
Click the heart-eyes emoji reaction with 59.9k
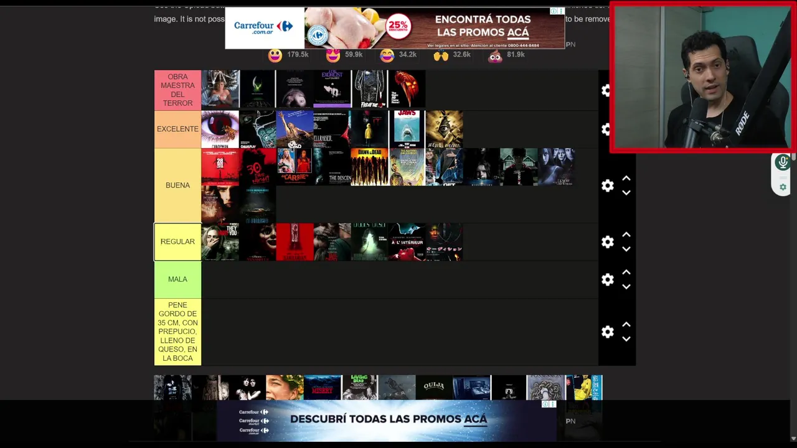pyautogui.click(x=333, y=55)
